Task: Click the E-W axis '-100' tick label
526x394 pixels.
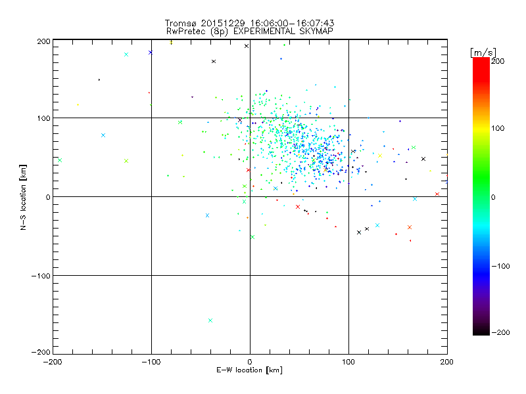Action: [151, 362]
